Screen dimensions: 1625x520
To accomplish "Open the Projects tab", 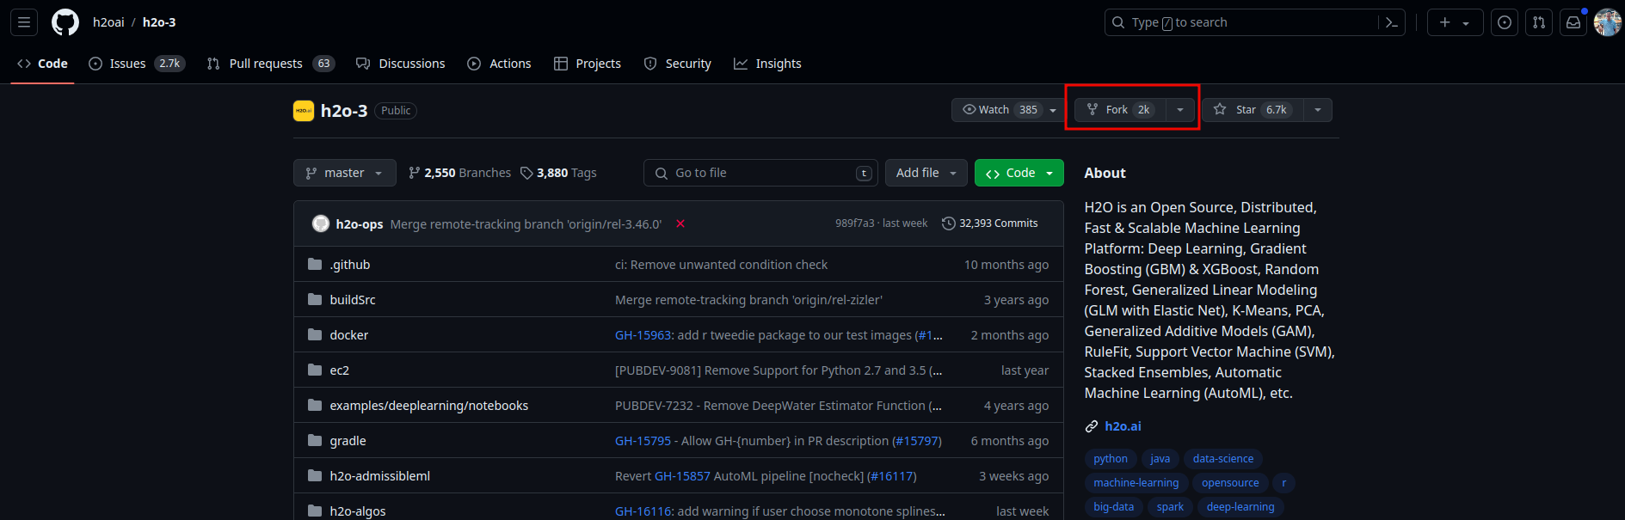I will 588,64.
